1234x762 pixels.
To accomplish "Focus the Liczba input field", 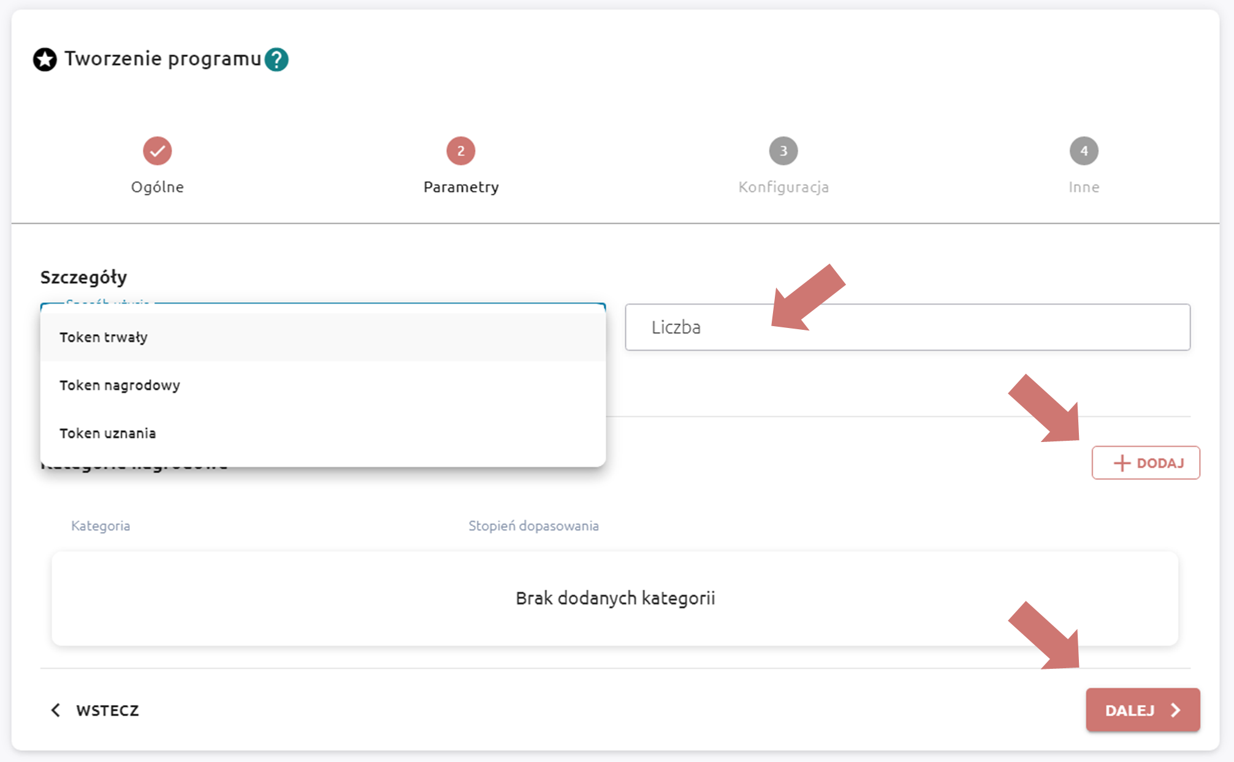I will [907, 327].
